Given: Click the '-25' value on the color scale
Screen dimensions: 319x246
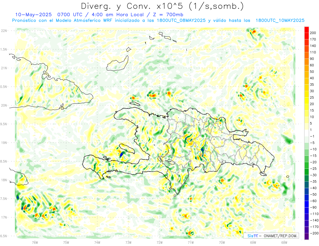Looking at the screenshot, I should pos(313,169).
